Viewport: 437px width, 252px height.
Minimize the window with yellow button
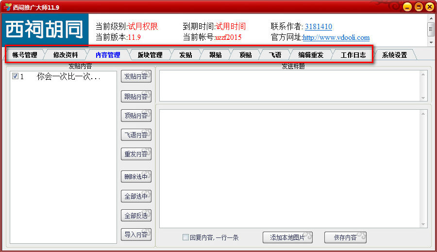pyautogui.click(x=407, y=7)
